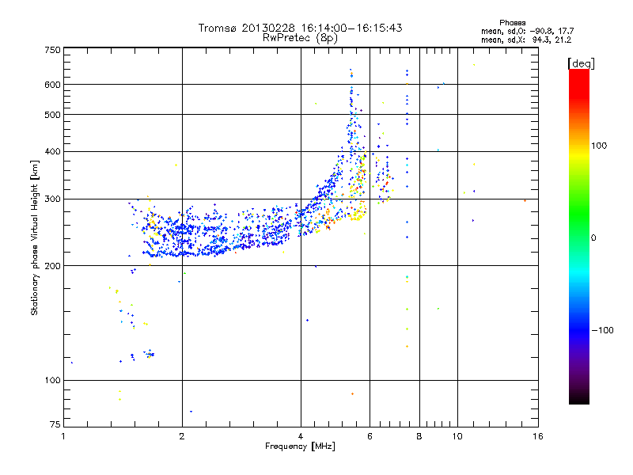Click the x-axis tick label '16'
633x475 pixels.
coord(538,436)
